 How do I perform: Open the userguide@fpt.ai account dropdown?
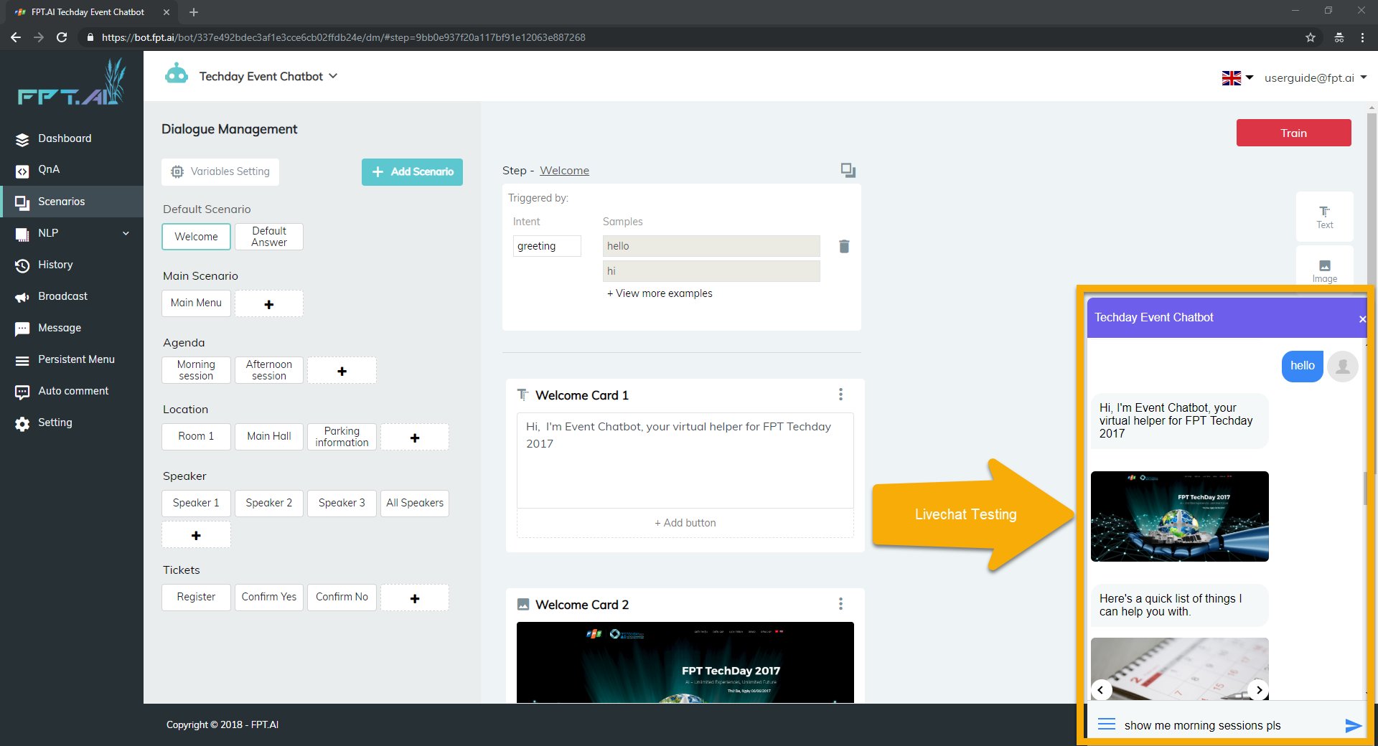pos(1315,77)
